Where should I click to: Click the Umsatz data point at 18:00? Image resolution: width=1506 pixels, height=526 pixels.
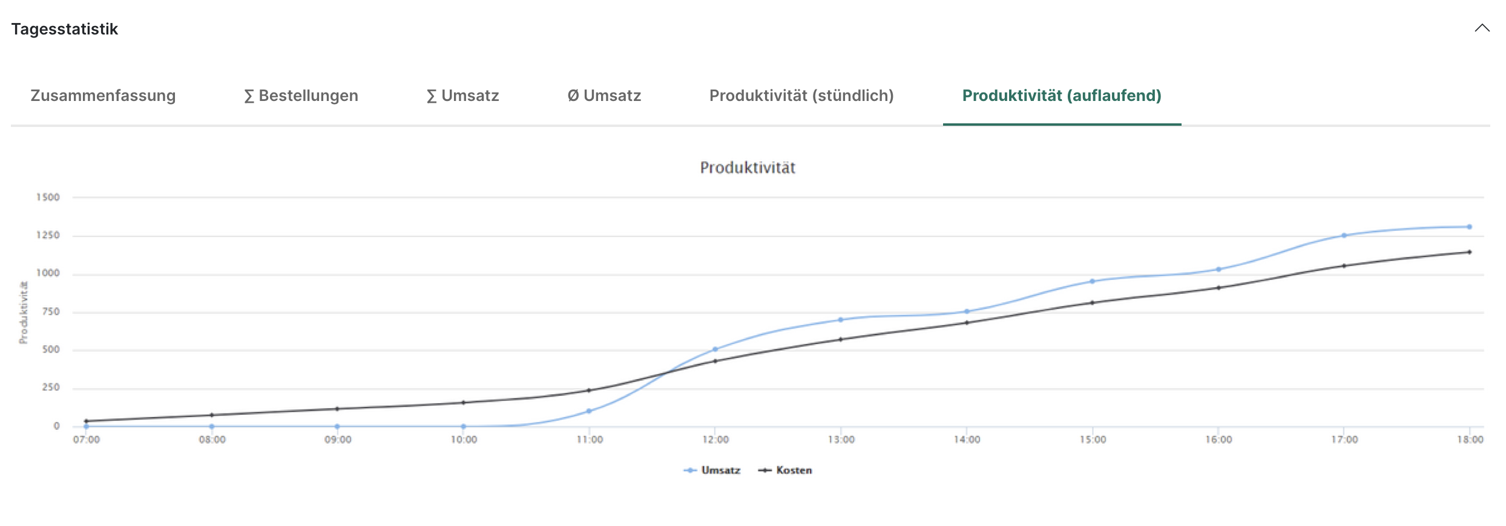[1469, 227]
